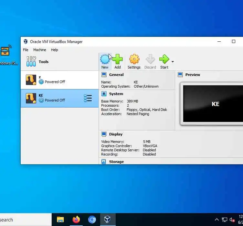Click the Discard arrow icon
Image resolution: width=243 pixels, height=226 pixels.
click(150, 59)
